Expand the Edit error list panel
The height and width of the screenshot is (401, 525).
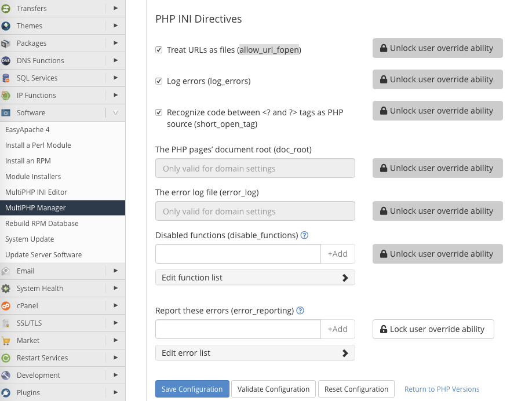point(255,353)
